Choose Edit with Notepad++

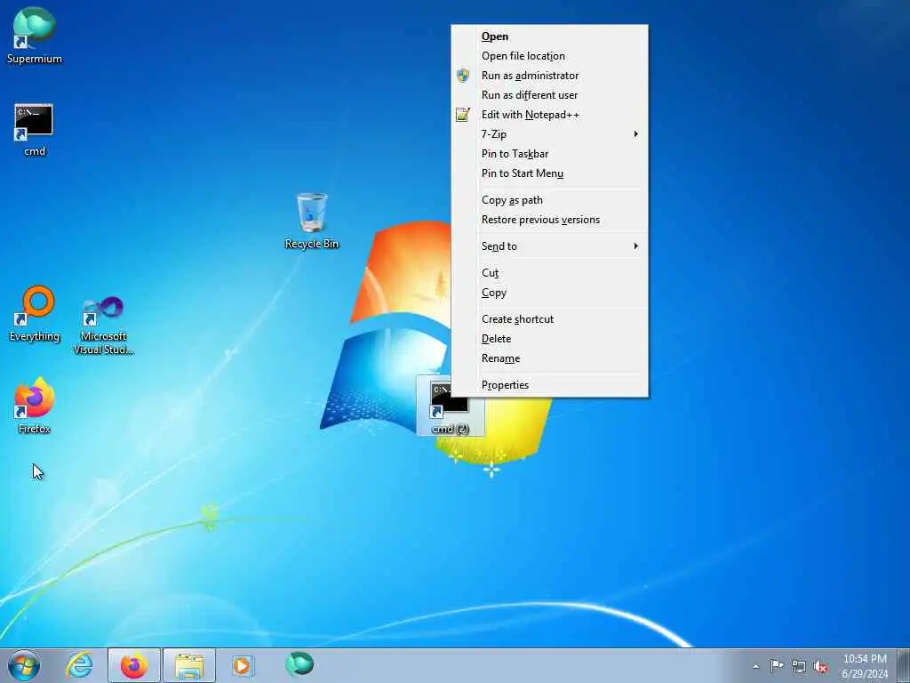click(x=549, y=115)
